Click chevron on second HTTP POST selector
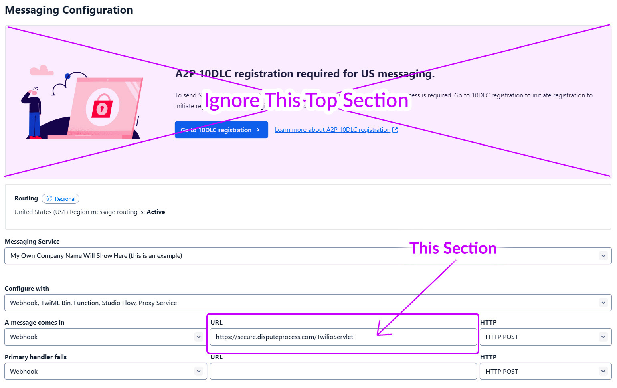 click(603, 372)
